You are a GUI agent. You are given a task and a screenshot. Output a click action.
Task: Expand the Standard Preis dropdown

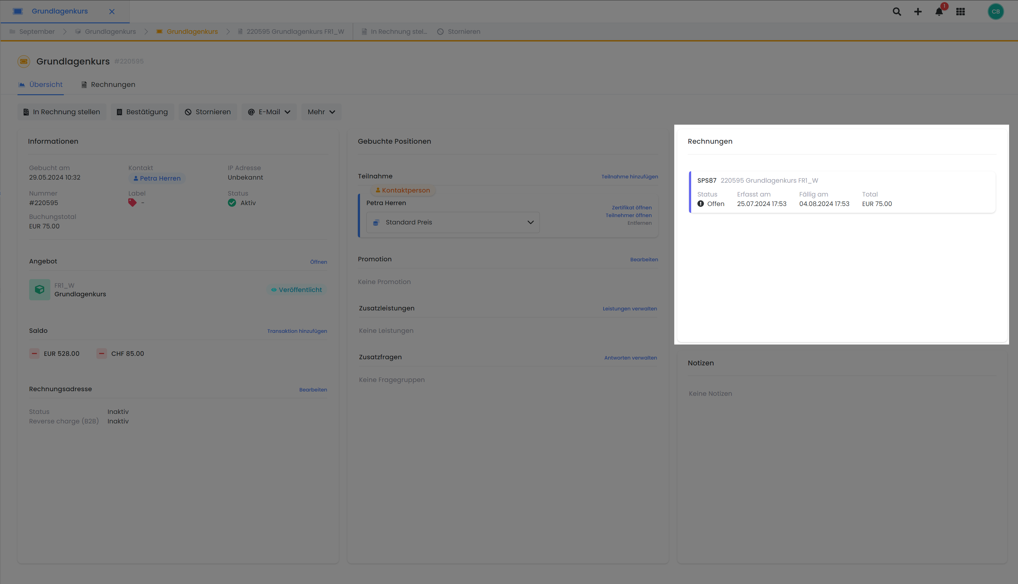coord(452,222)
